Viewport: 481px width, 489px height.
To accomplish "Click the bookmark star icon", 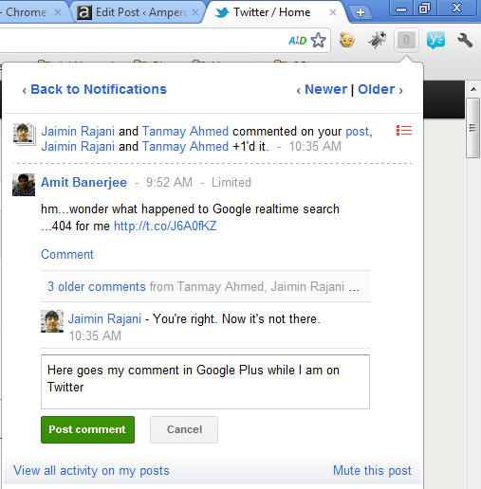I will pyautogui.click(x=318, y=40).
